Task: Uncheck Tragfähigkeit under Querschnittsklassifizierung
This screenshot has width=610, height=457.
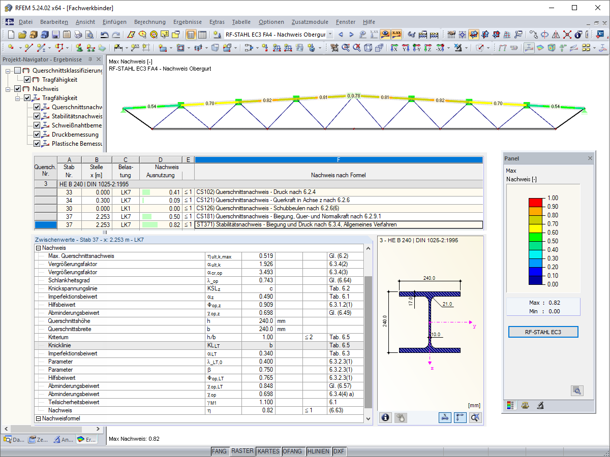Action: (x=27, y=80)
